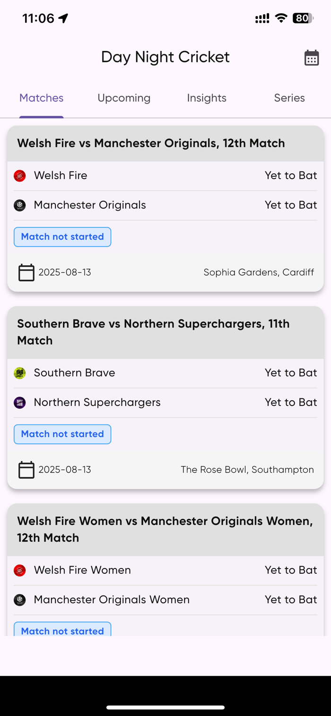Tap the Manchester Originals team logo
The height and width of the screenshot is (716, 331).
pos(19,205)
